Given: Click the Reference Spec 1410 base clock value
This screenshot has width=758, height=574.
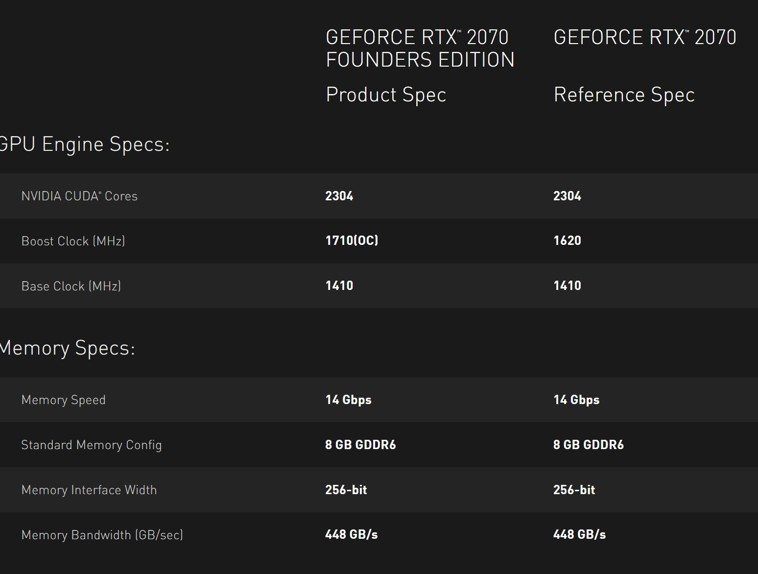Looking at the screenshot, I should [567, 286].
